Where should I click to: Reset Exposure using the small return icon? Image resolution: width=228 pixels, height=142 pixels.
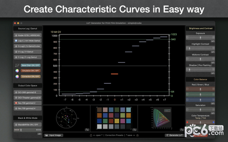click(213, 41)
